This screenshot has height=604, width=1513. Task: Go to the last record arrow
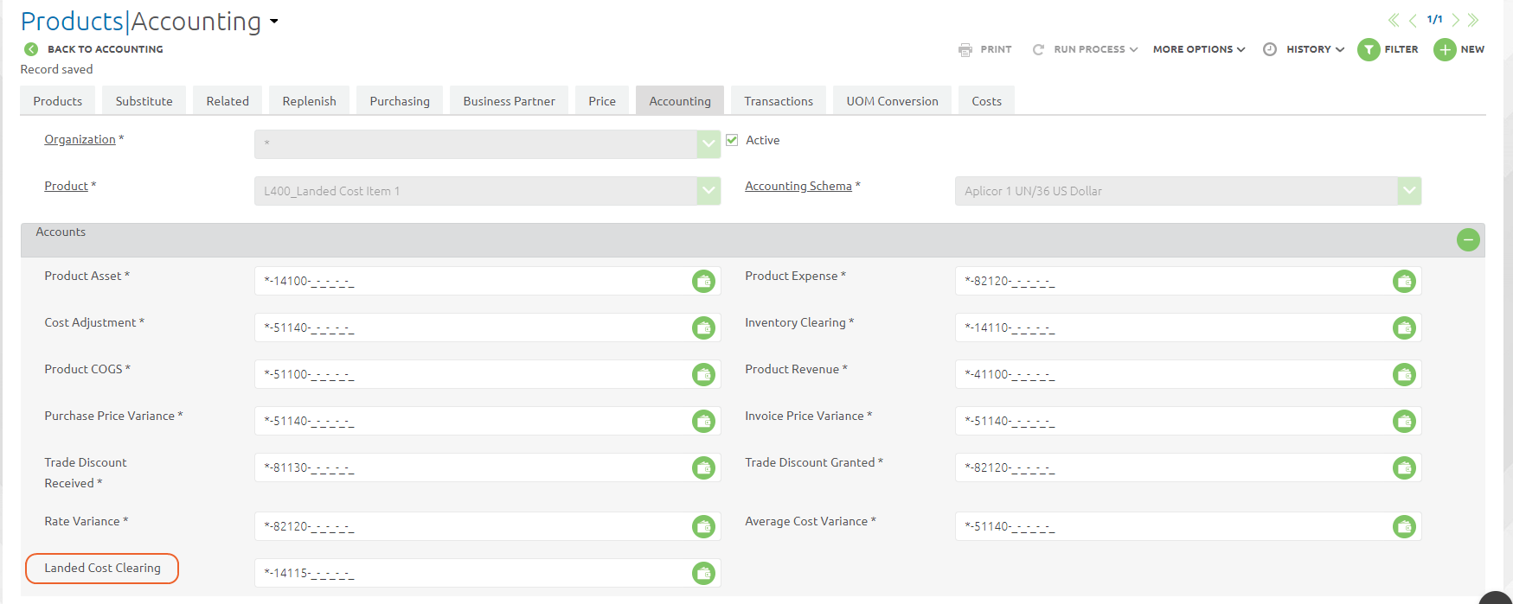click(1473, 20)
